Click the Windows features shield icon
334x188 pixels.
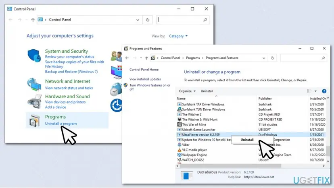tap(126, 85)
